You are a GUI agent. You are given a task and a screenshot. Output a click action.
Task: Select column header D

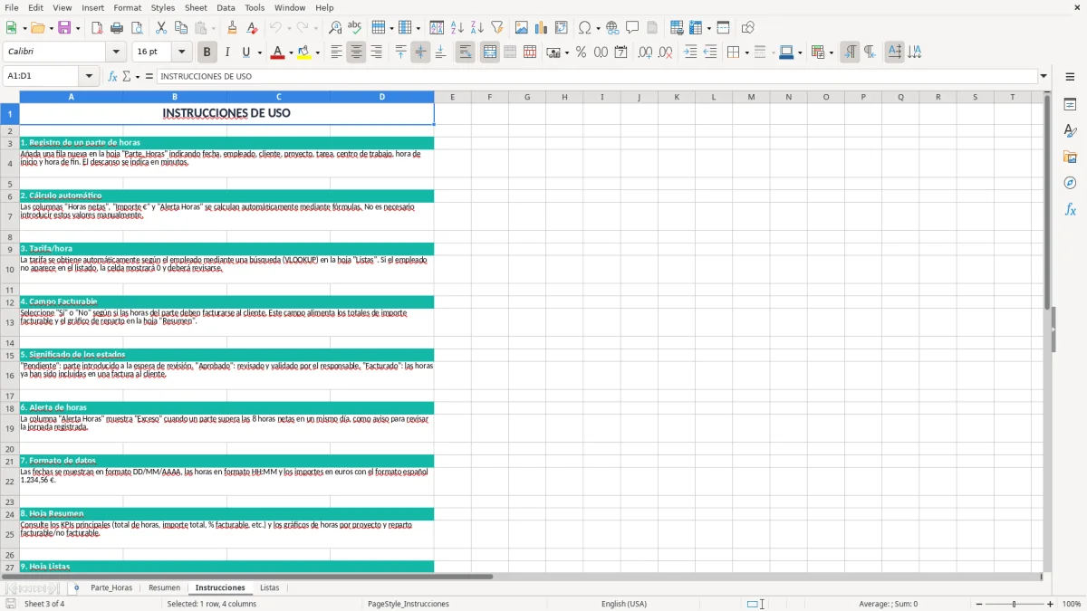[x=382, y=97]
